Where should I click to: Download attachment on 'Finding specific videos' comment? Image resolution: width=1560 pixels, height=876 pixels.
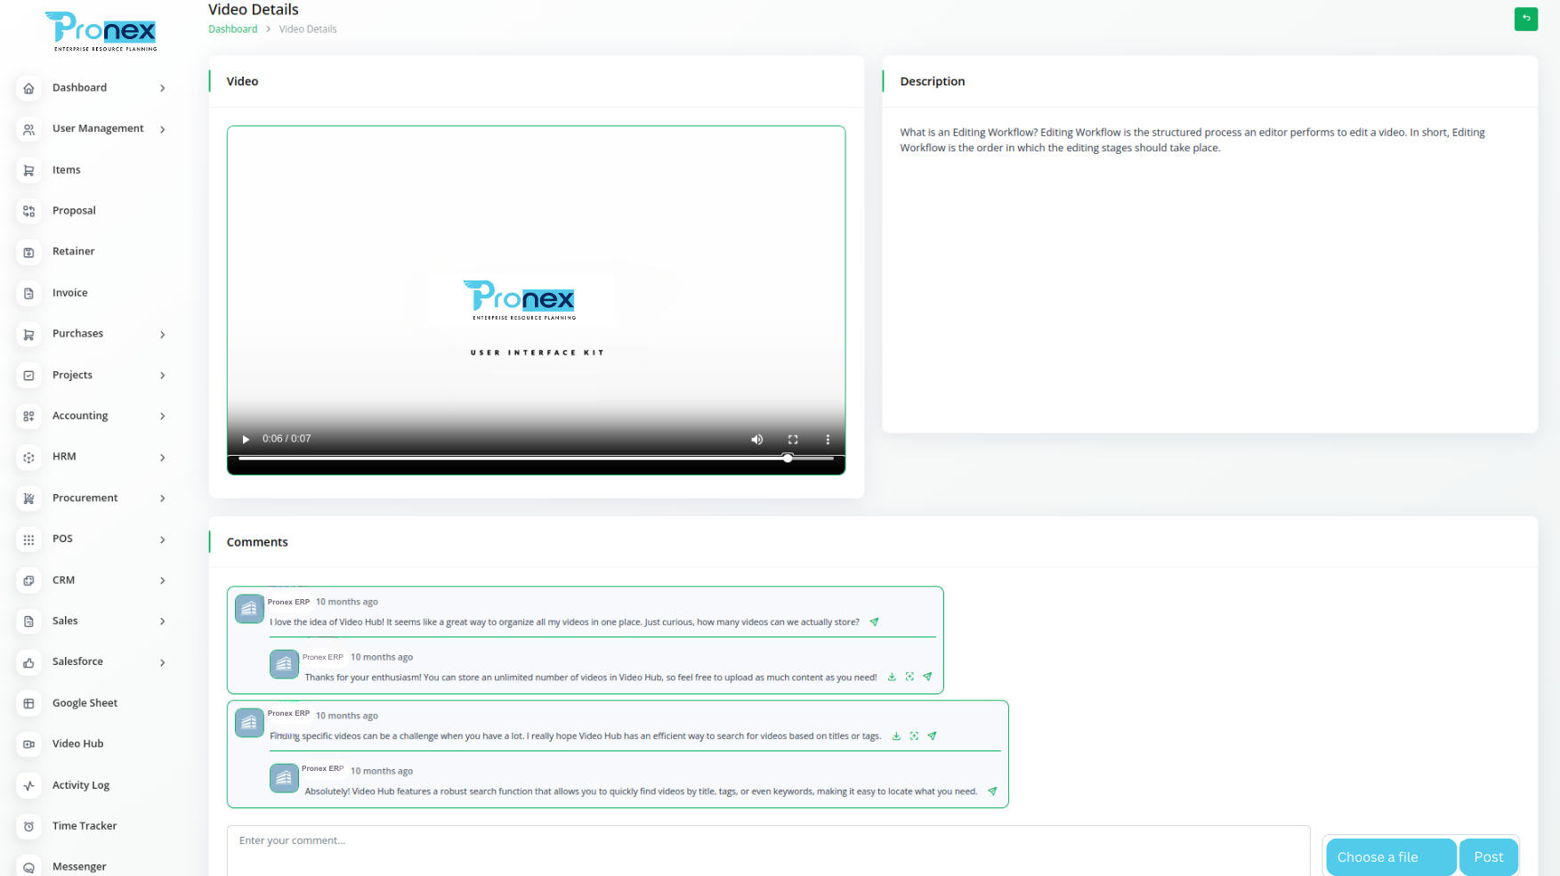tap(896, 736)
